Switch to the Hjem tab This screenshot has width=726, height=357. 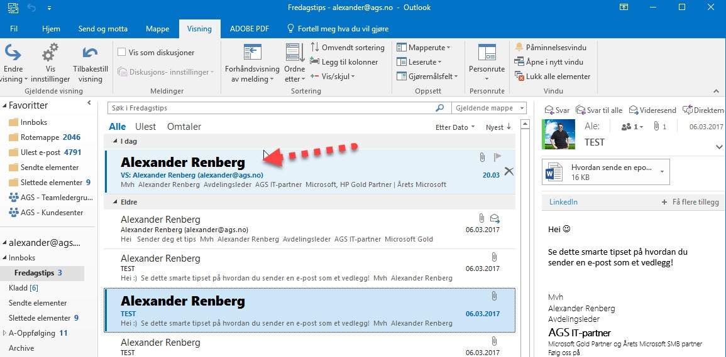(51, 29)
